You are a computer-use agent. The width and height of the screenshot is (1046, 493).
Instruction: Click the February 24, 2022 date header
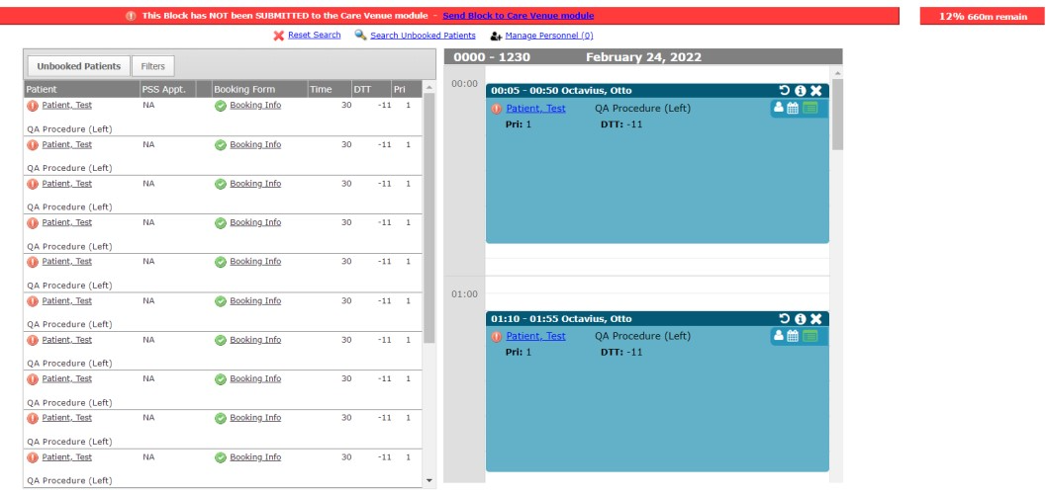644,57
